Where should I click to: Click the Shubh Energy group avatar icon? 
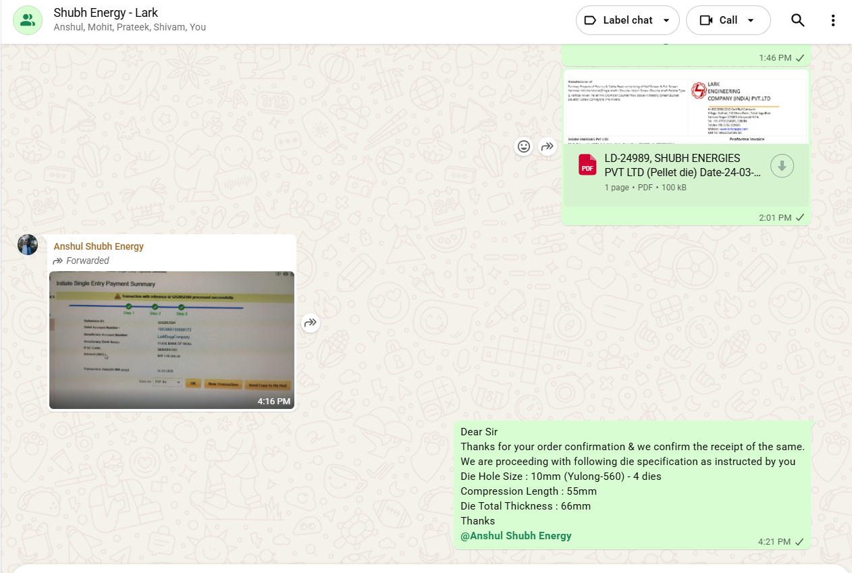(x=28, y=20)
